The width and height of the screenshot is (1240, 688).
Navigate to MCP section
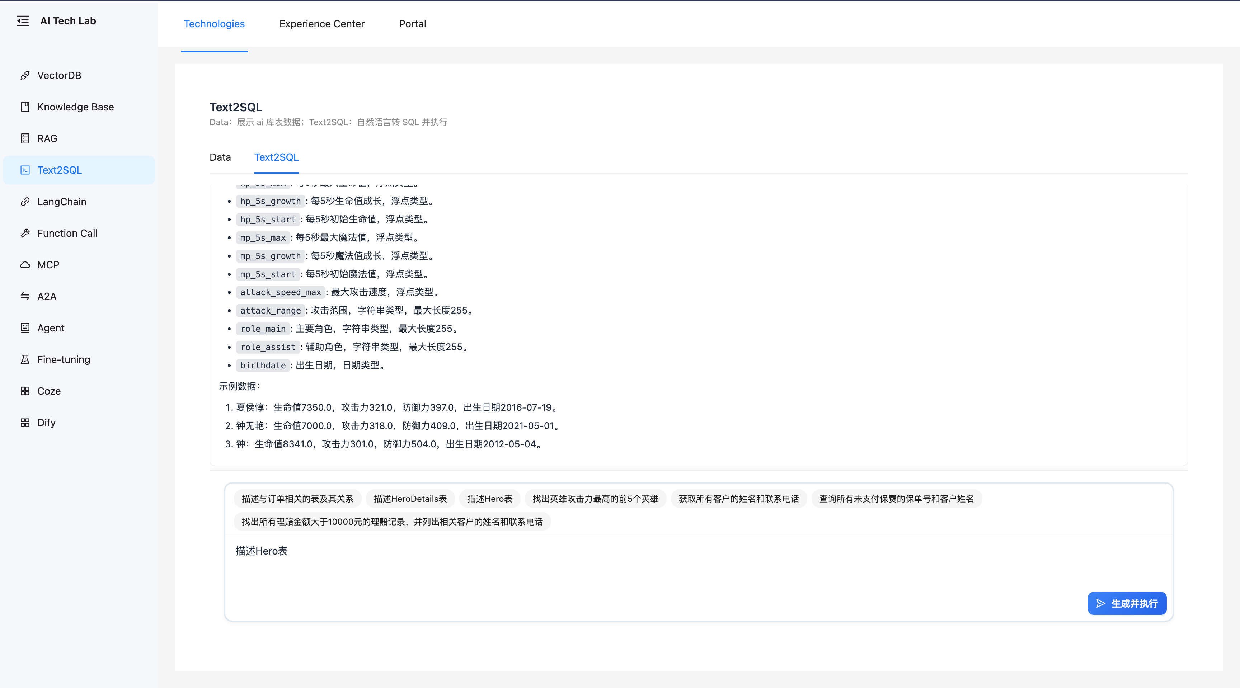coord(79,265)
